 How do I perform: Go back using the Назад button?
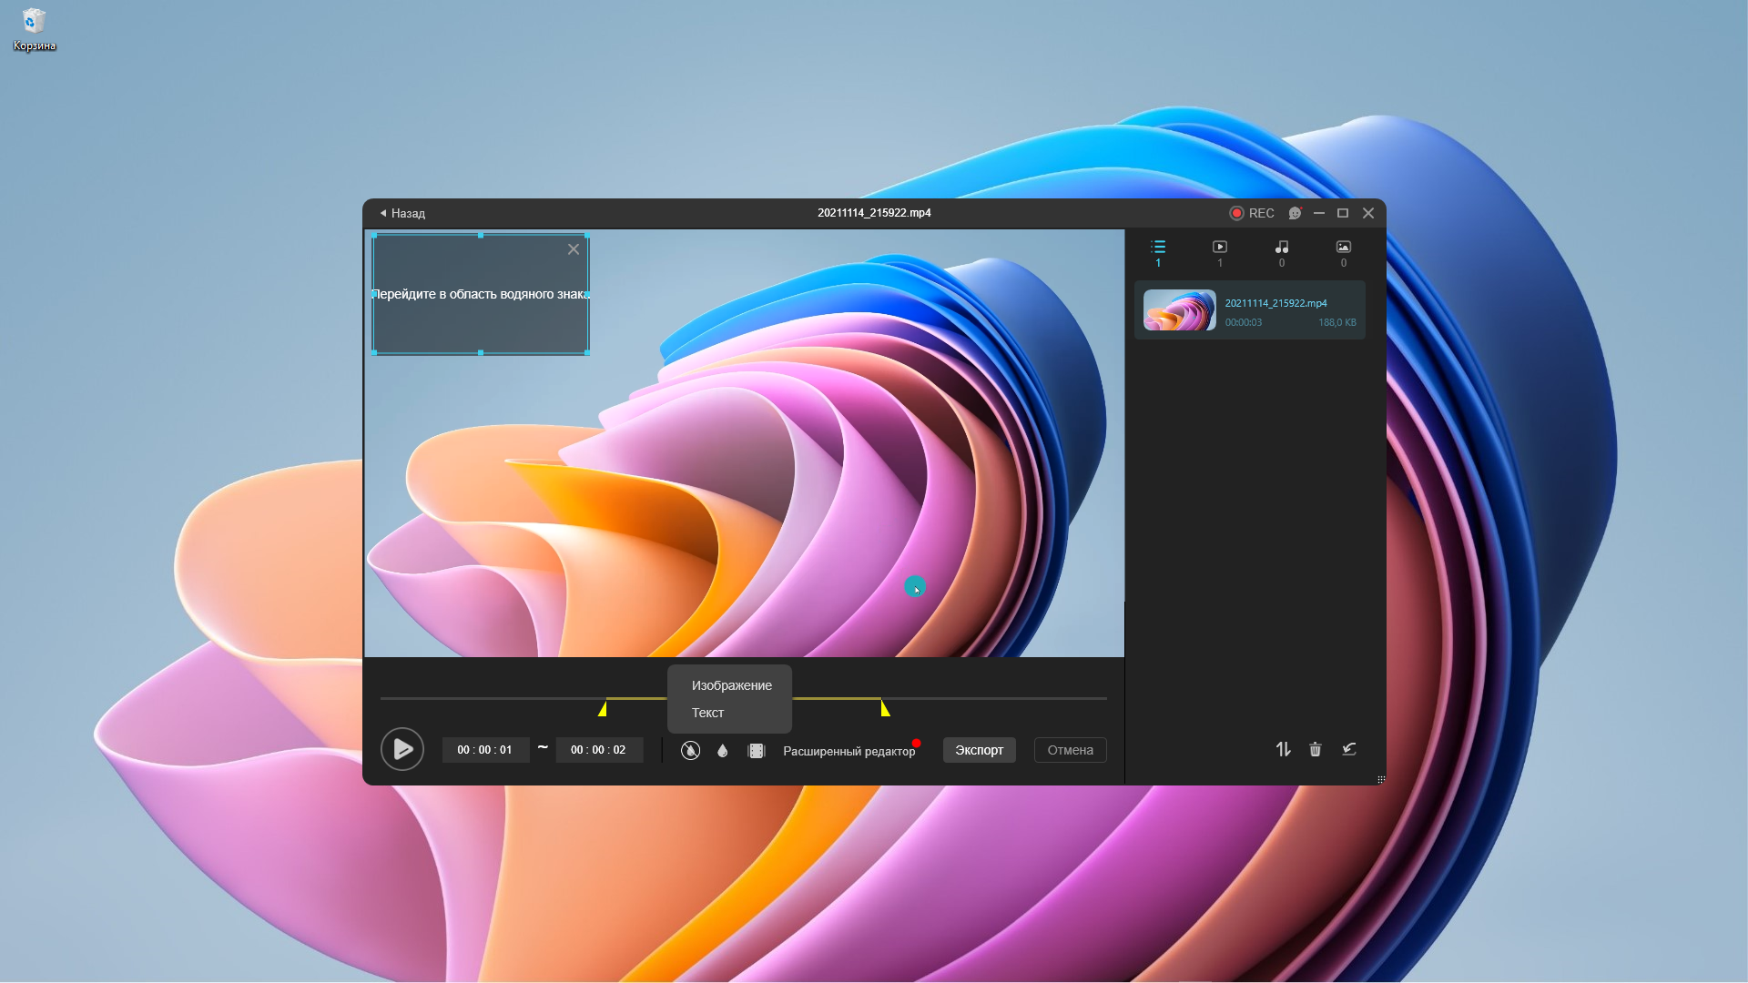click(402, 213)
